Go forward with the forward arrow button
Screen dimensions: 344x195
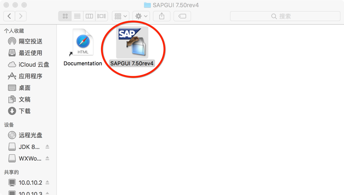click(x=21, y=16)
